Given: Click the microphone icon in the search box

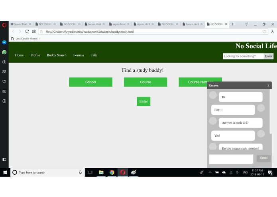Looking at the screenshot, I should tap(81, 172).
